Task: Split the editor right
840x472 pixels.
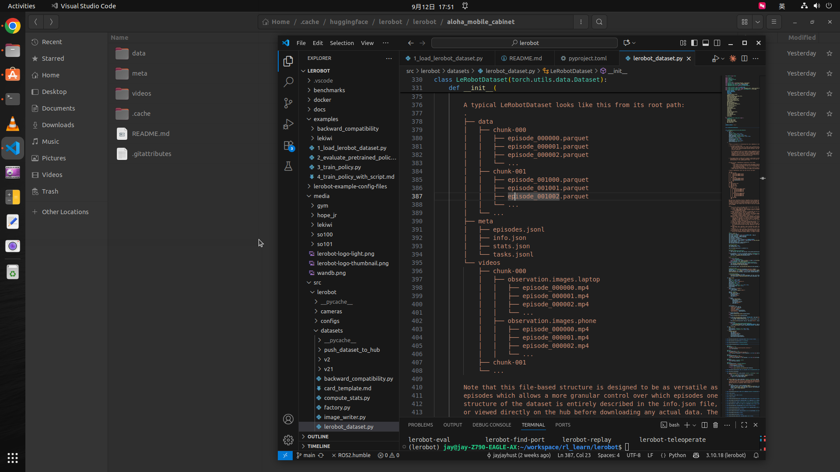Action: point(744,58)
